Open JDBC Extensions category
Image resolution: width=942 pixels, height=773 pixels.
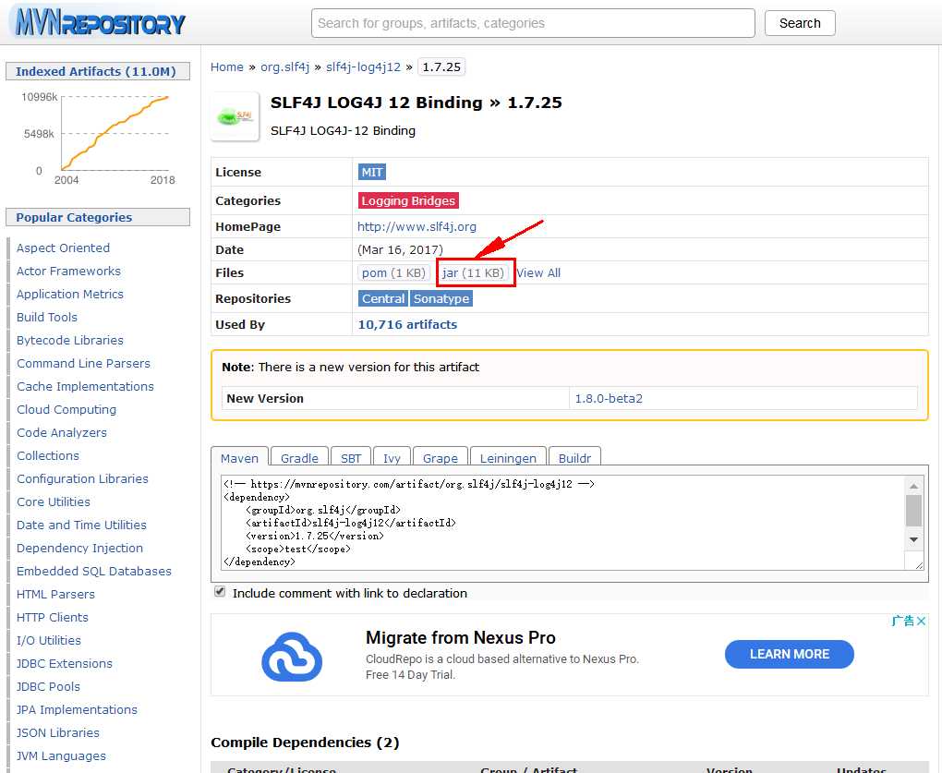[65, 664]
